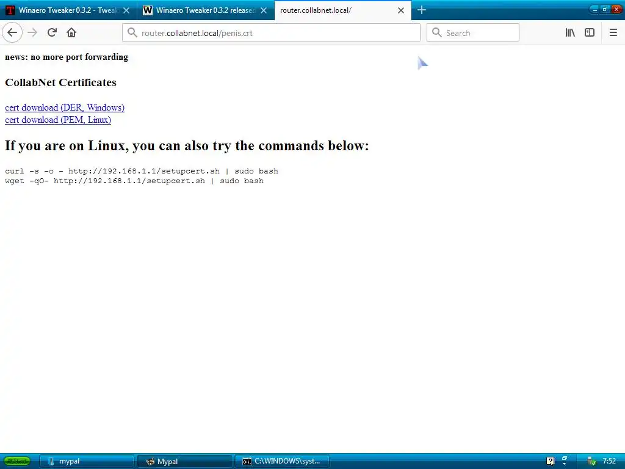Open the hamburger application menu
The width and height of the screenshot is (625, 469).
click(x=613, y=33)
